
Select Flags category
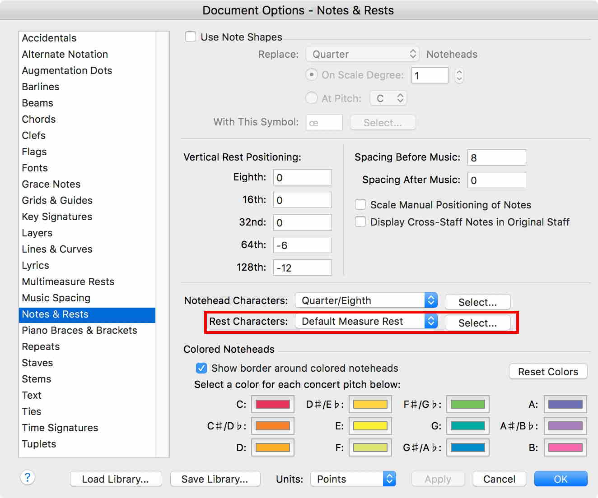point(87,152)
